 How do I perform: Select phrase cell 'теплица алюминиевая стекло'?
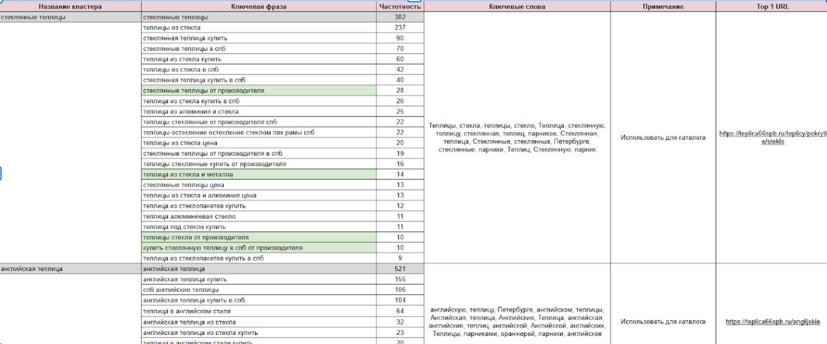[x=259, y=217]
